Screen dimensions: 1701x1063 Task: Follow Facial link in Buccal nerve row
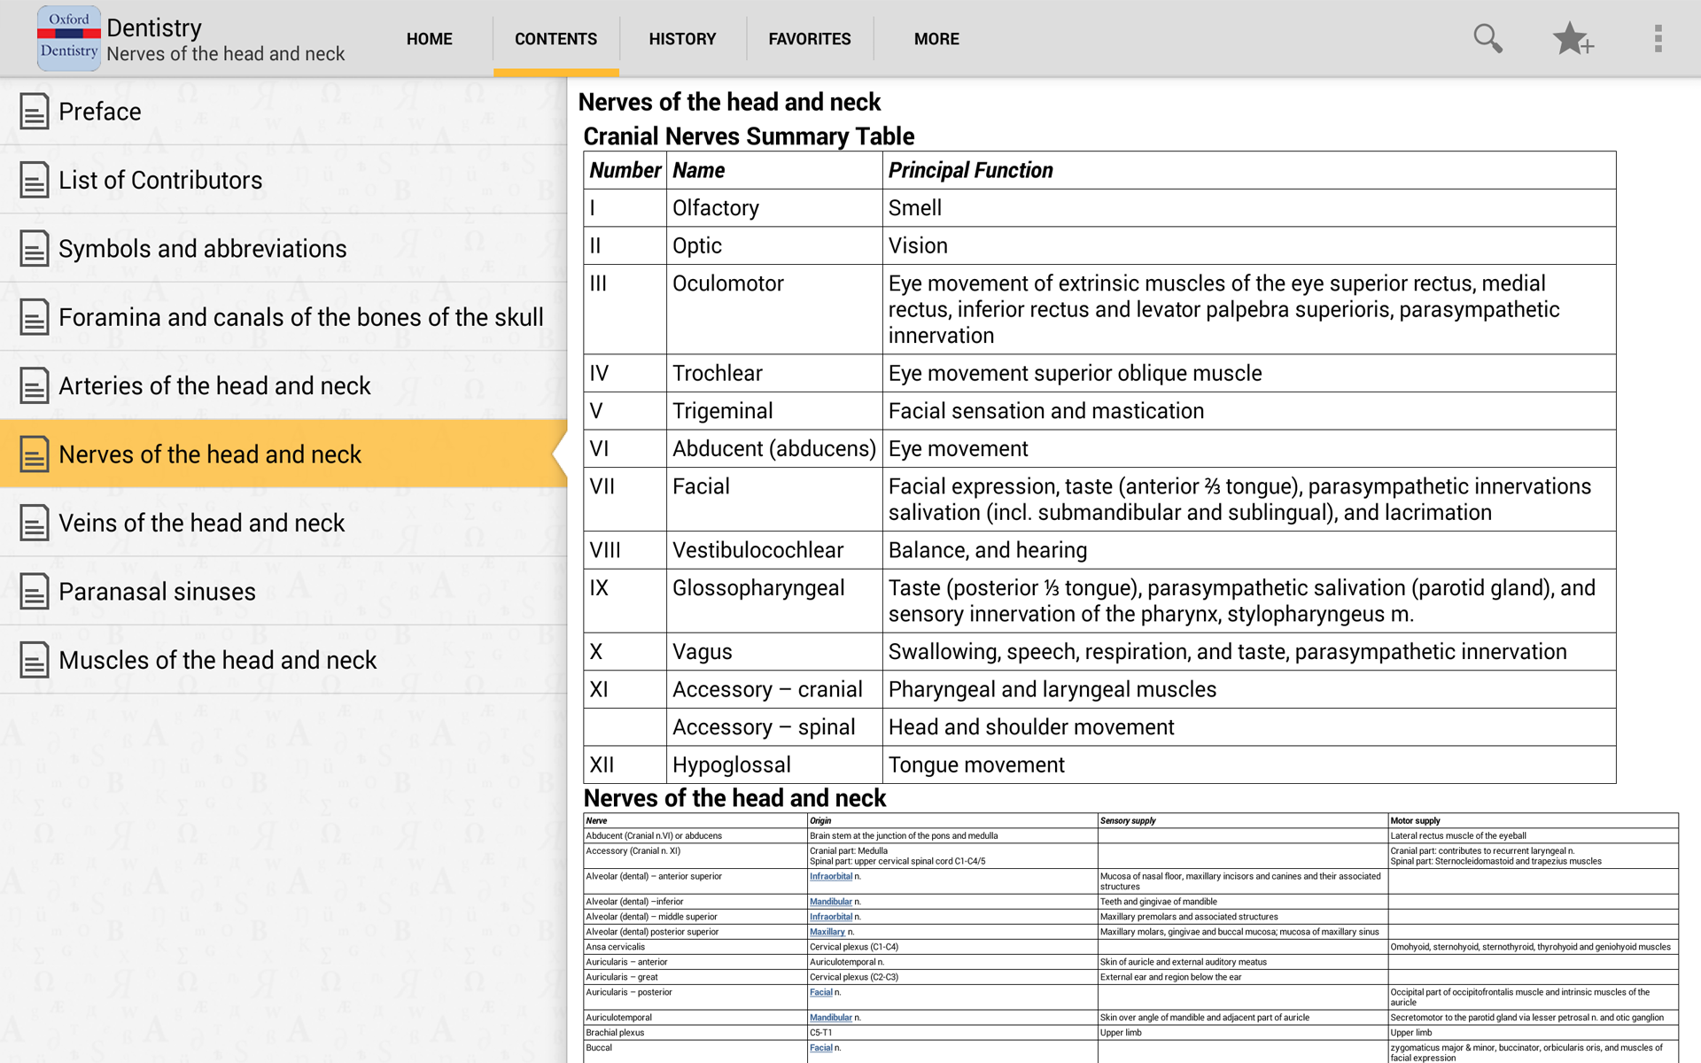coord(821,1048)
